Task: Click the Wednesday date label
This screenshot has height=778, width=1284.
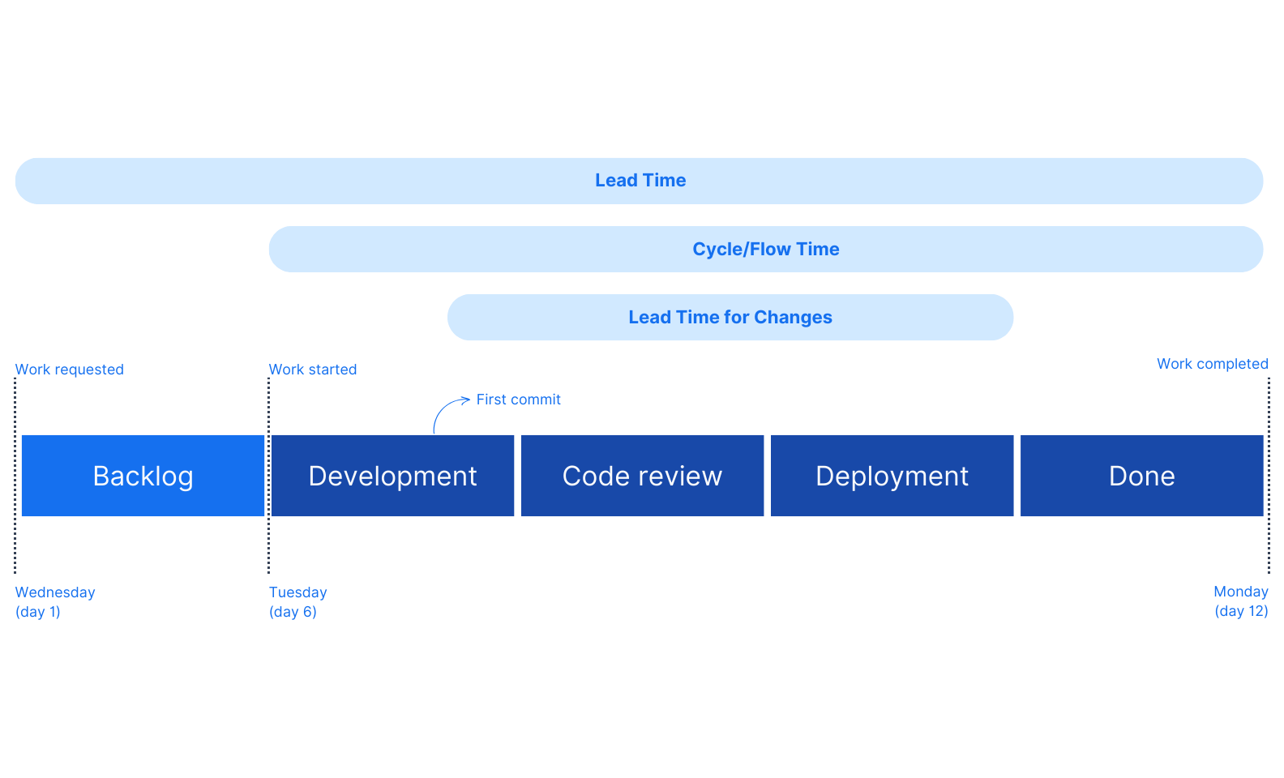Action: pyautogui.click(x=55, y=592)
